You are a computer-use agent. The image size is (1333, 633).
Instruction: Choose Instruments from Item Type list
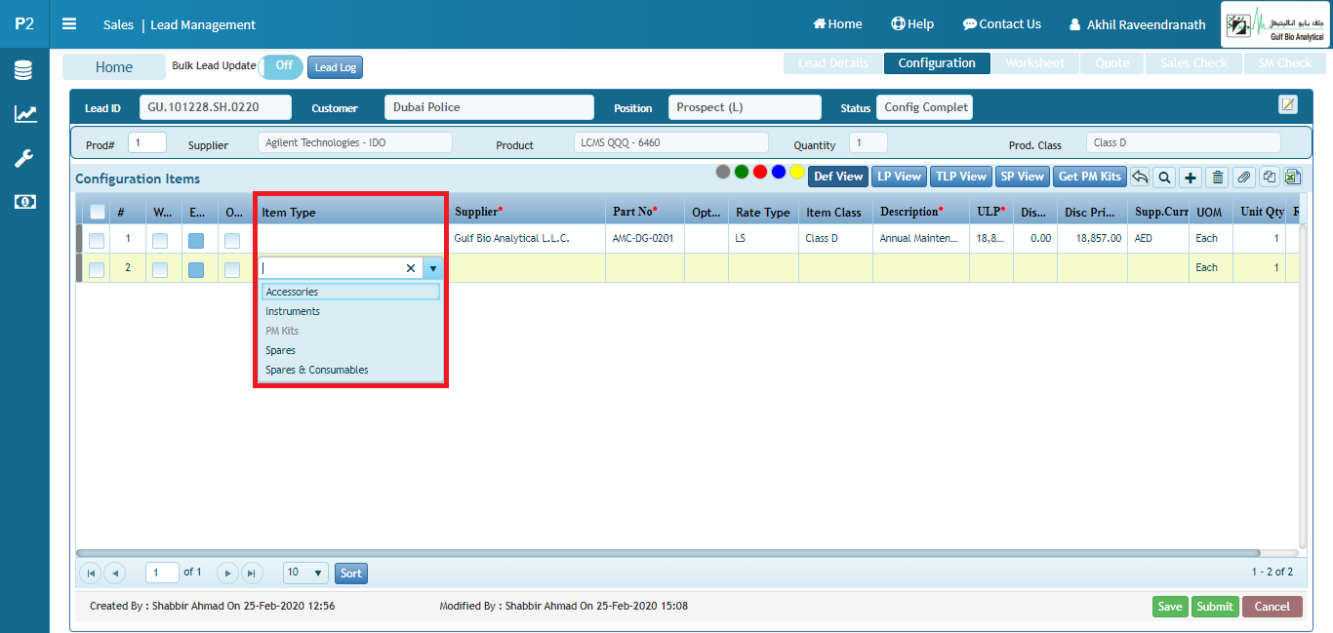tap(351, 311)
